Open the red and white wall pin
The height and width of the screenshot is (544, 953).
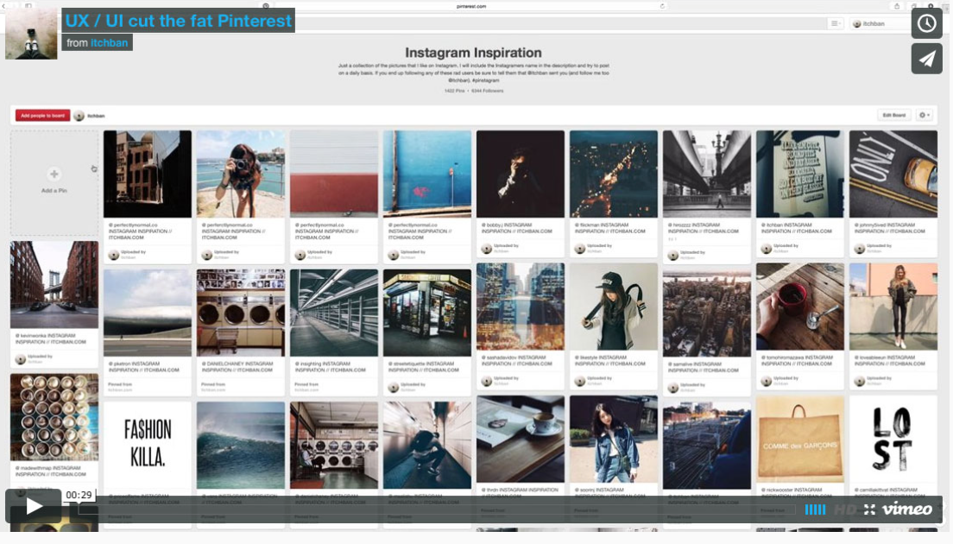tap(334, 174)
